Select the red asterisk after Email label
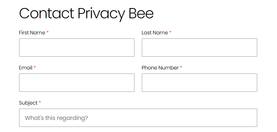The height and width of the screenshot is (132, 277). [x=35, y=67]
